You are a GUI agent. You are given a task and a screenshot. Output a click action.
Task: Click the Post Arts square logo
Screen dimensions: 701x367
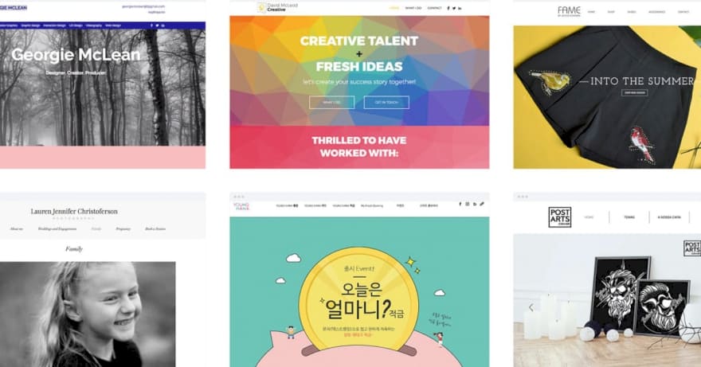[560, 217]
